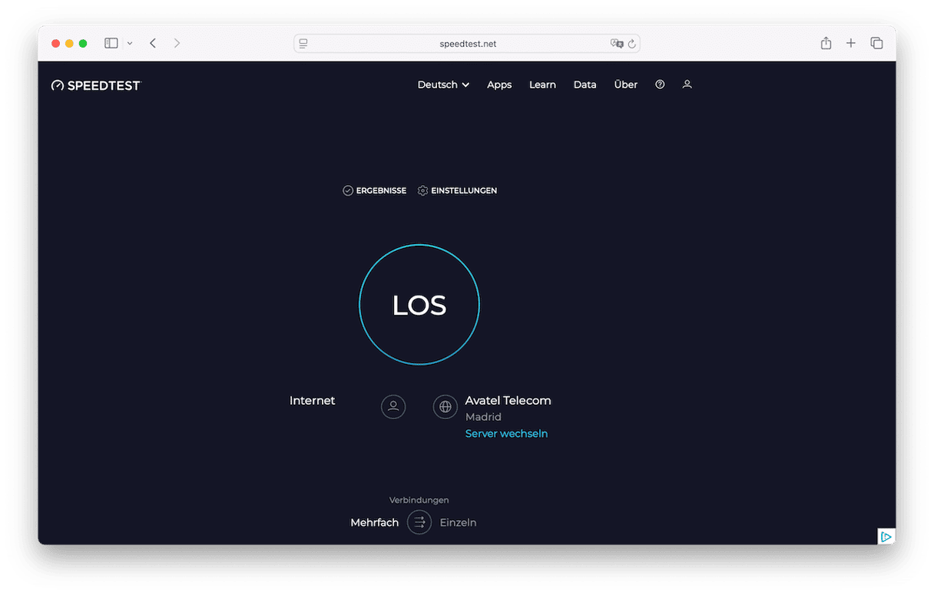Click Server wechseln link

506,434
